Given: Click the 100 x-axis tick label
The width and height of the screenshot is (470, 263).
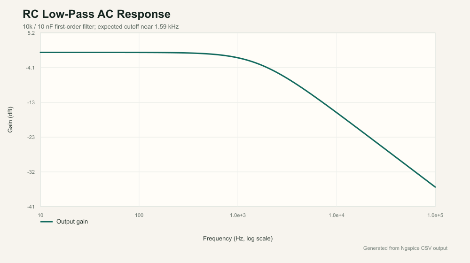Looking at the screenshot, I should 139,215.
